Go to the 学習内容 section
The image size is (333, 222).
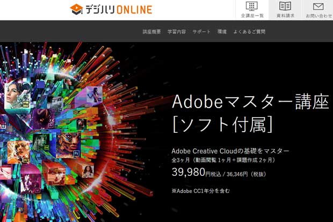177,32
